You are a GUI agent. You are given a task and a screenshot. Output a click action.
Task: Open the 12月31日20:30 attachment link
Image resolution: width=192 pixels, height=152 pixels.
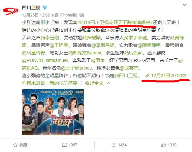coord(166,76)
